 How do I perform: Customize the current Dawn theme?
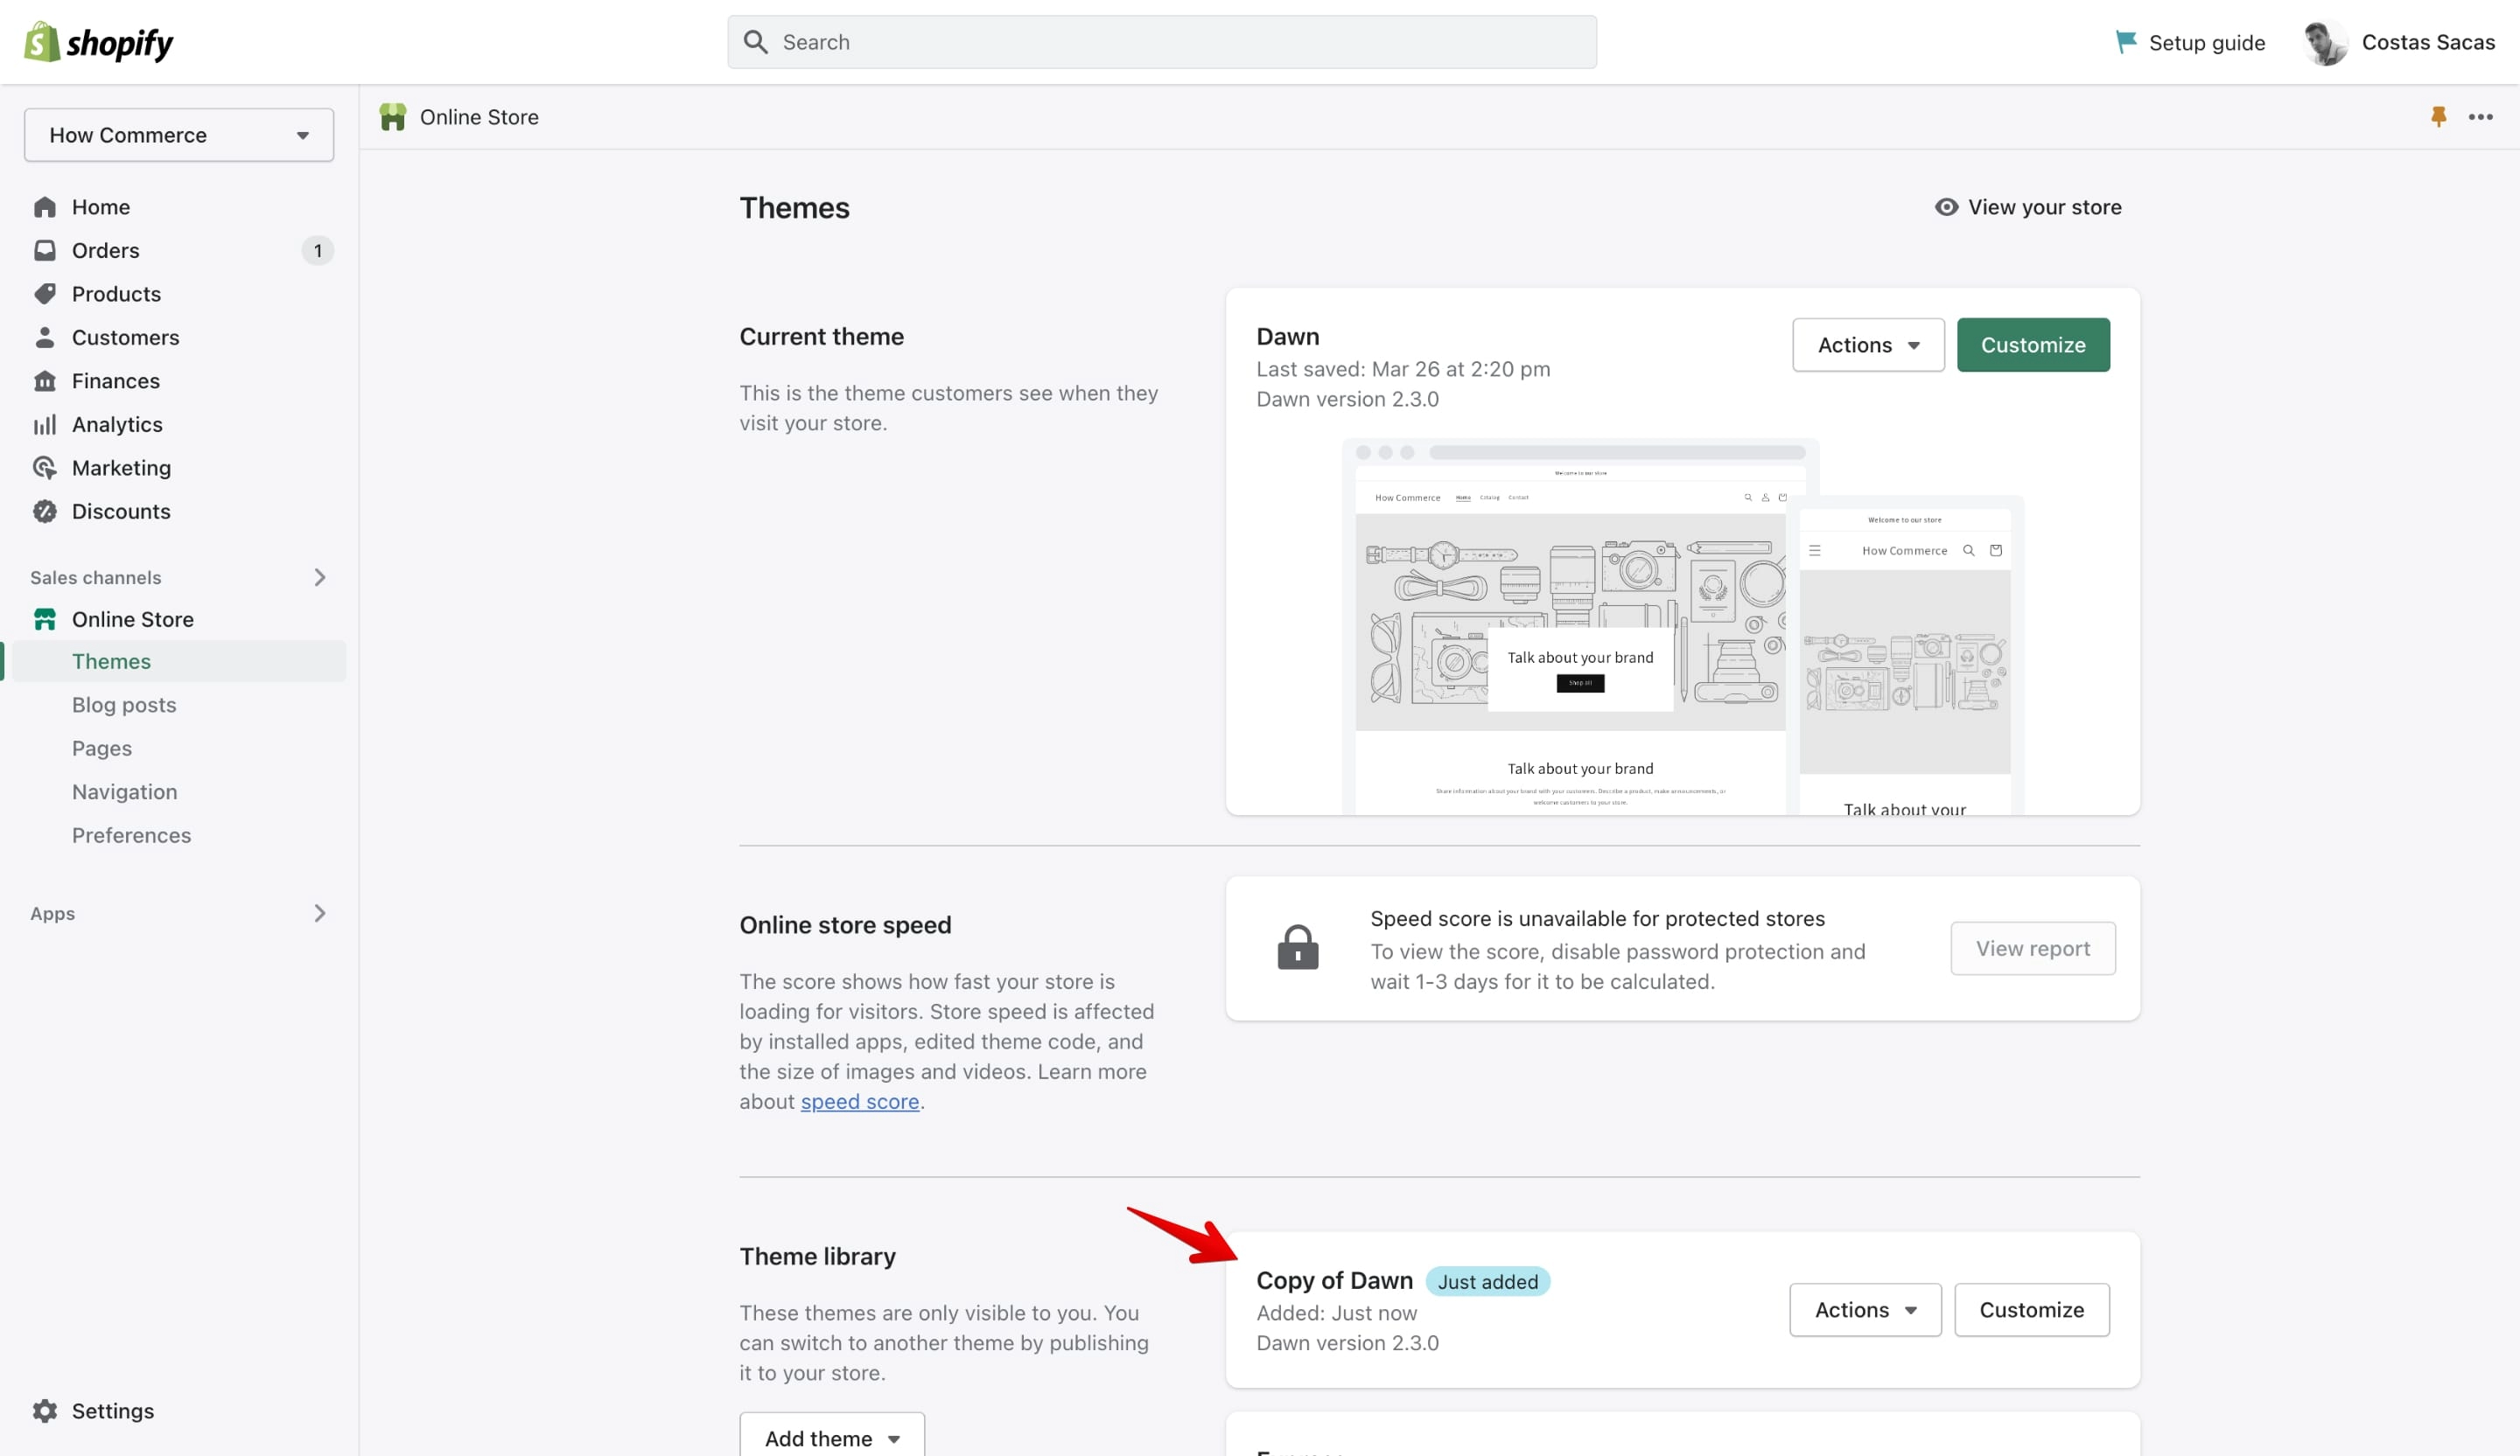tap(2033, 345)
